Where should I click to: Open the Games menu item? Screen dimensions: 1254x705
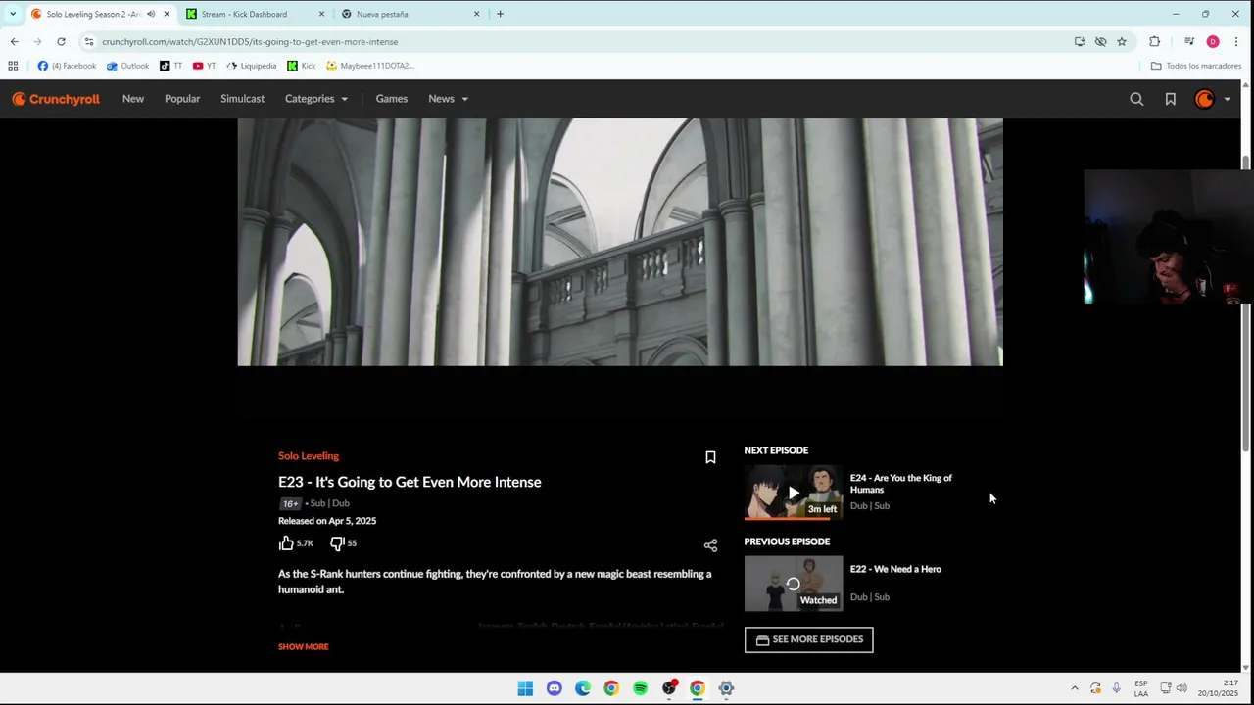click(392, 99)
